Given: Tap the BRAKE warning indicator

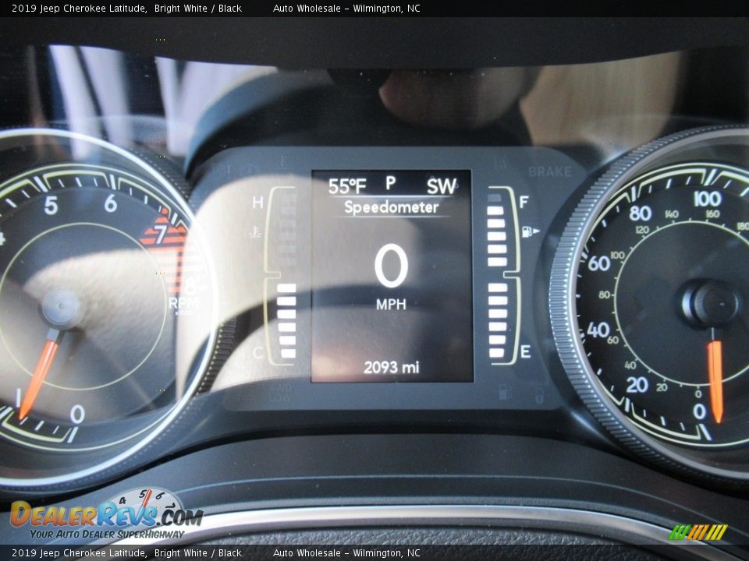Looking at the screenshot, I should 549,171.
